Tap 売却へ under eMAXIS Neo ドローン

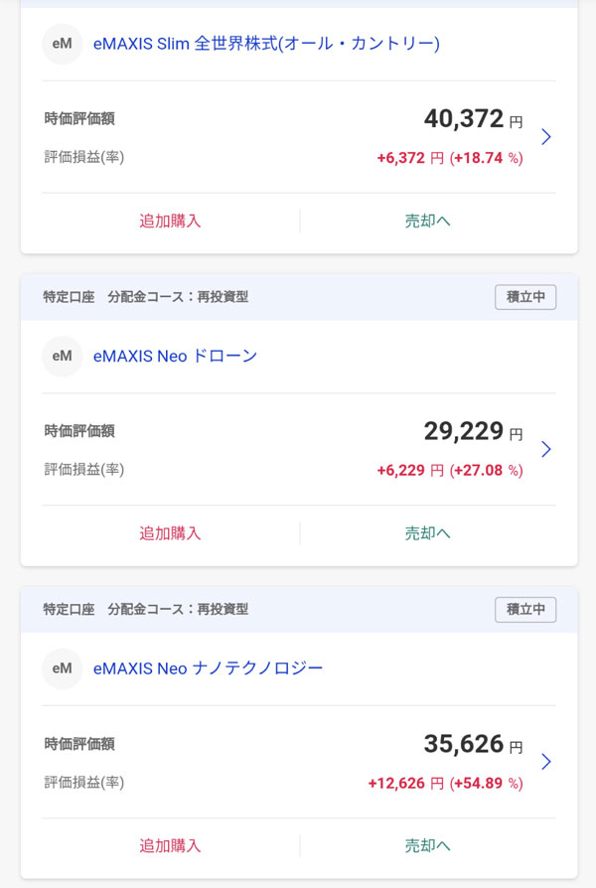pyautogui.click(x=428, y=533)
